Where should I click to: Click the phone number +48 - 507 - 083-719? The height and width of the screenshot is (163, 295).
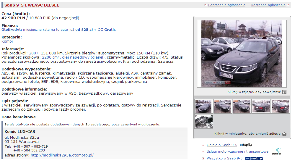30,146
